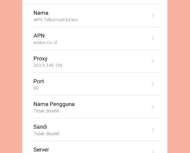
Task: Select the value APN Telkomsel Extice
Action: point(56,20)
